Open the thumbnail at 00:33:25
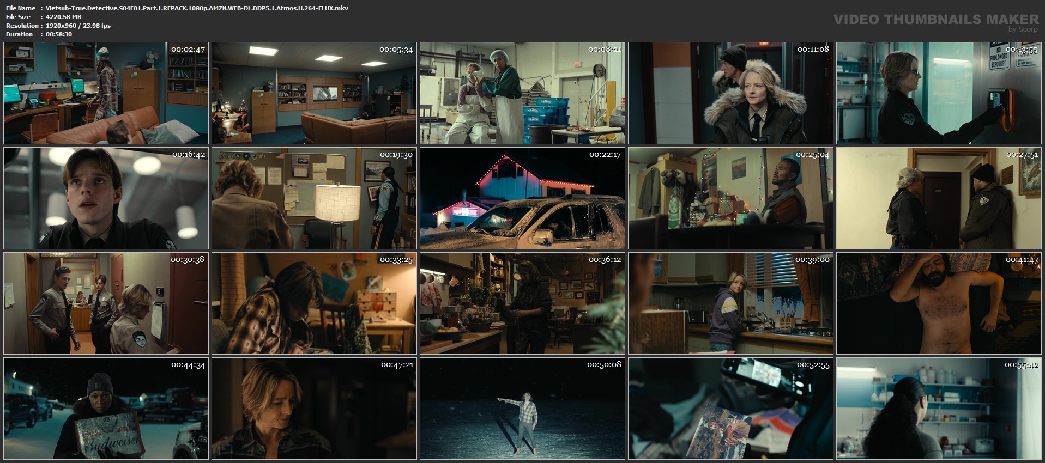Viewport: 1045px width, 463px height. click(314, 303)
